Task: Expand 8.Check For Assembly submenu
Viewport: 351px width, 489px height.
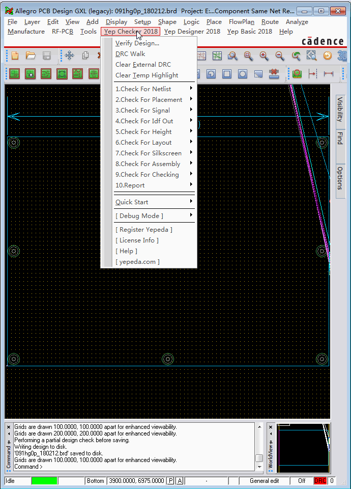Action: [x=154, y=164]
